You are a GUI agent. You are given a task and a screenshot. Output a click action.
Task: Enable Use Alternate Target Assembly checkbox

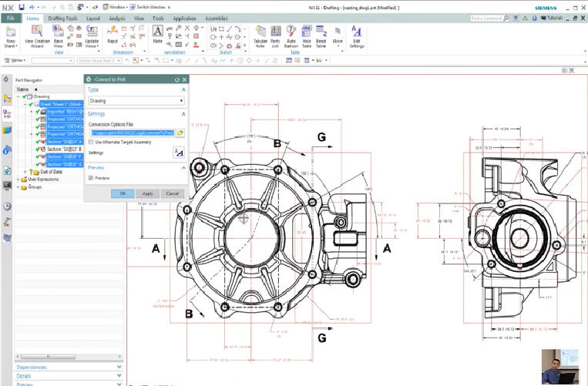(91, 142)
